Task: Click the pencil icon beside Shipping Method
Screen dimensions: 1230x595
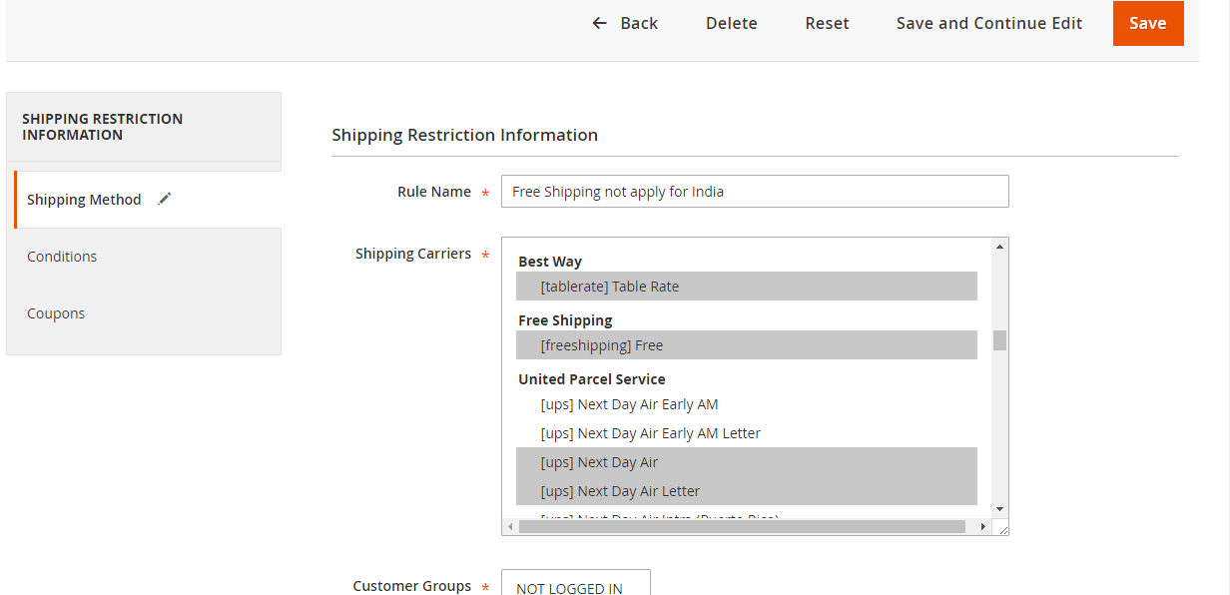Action: tap(165, 199)
